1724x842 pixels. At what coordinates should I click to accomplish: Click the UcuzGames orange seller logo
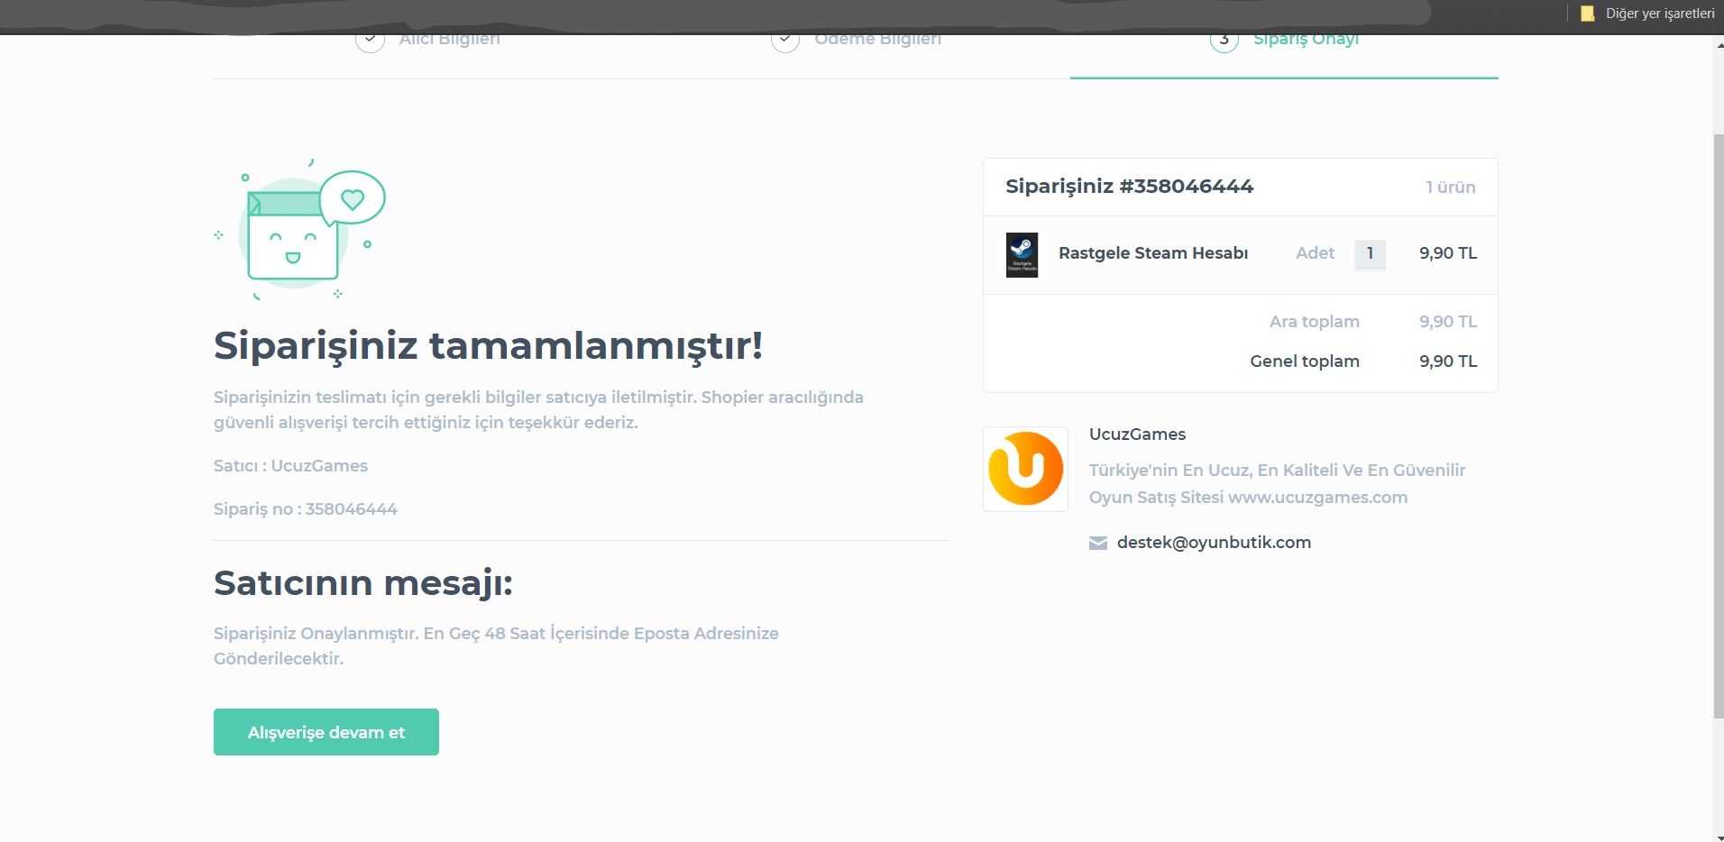(x=1025, y=469)
